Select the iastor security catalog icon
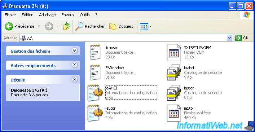Screen dimensions: 255x132 coord(174,93)
